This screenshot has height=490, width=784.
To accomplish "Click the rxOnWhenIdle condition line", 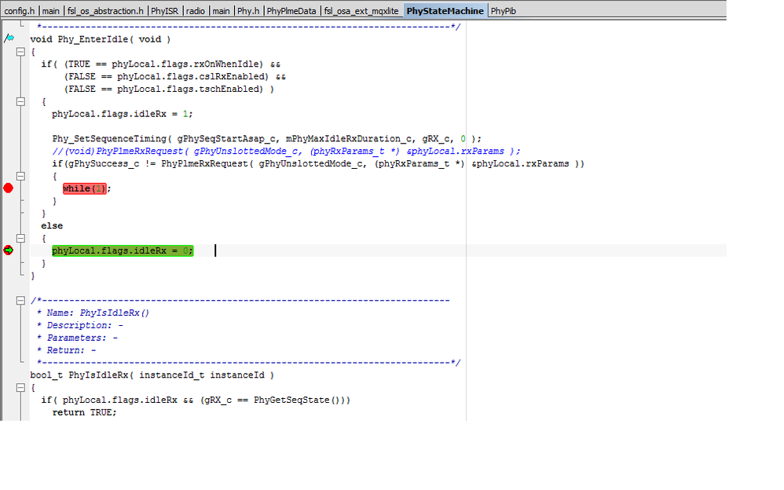I will tap(160, 64).
